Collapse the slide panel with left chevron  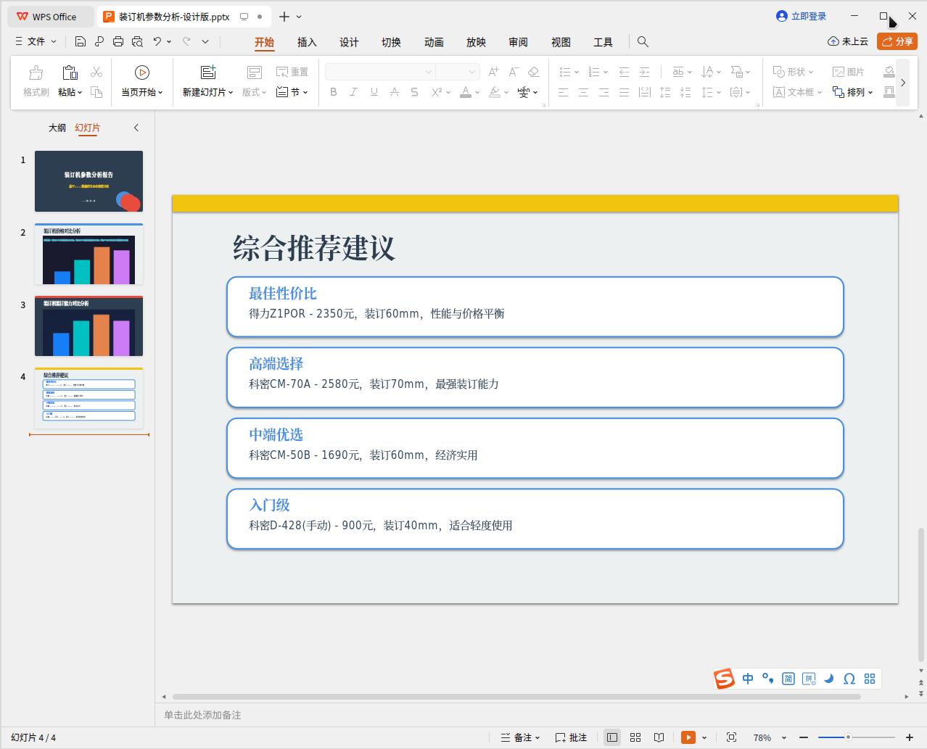click(136, 128)
